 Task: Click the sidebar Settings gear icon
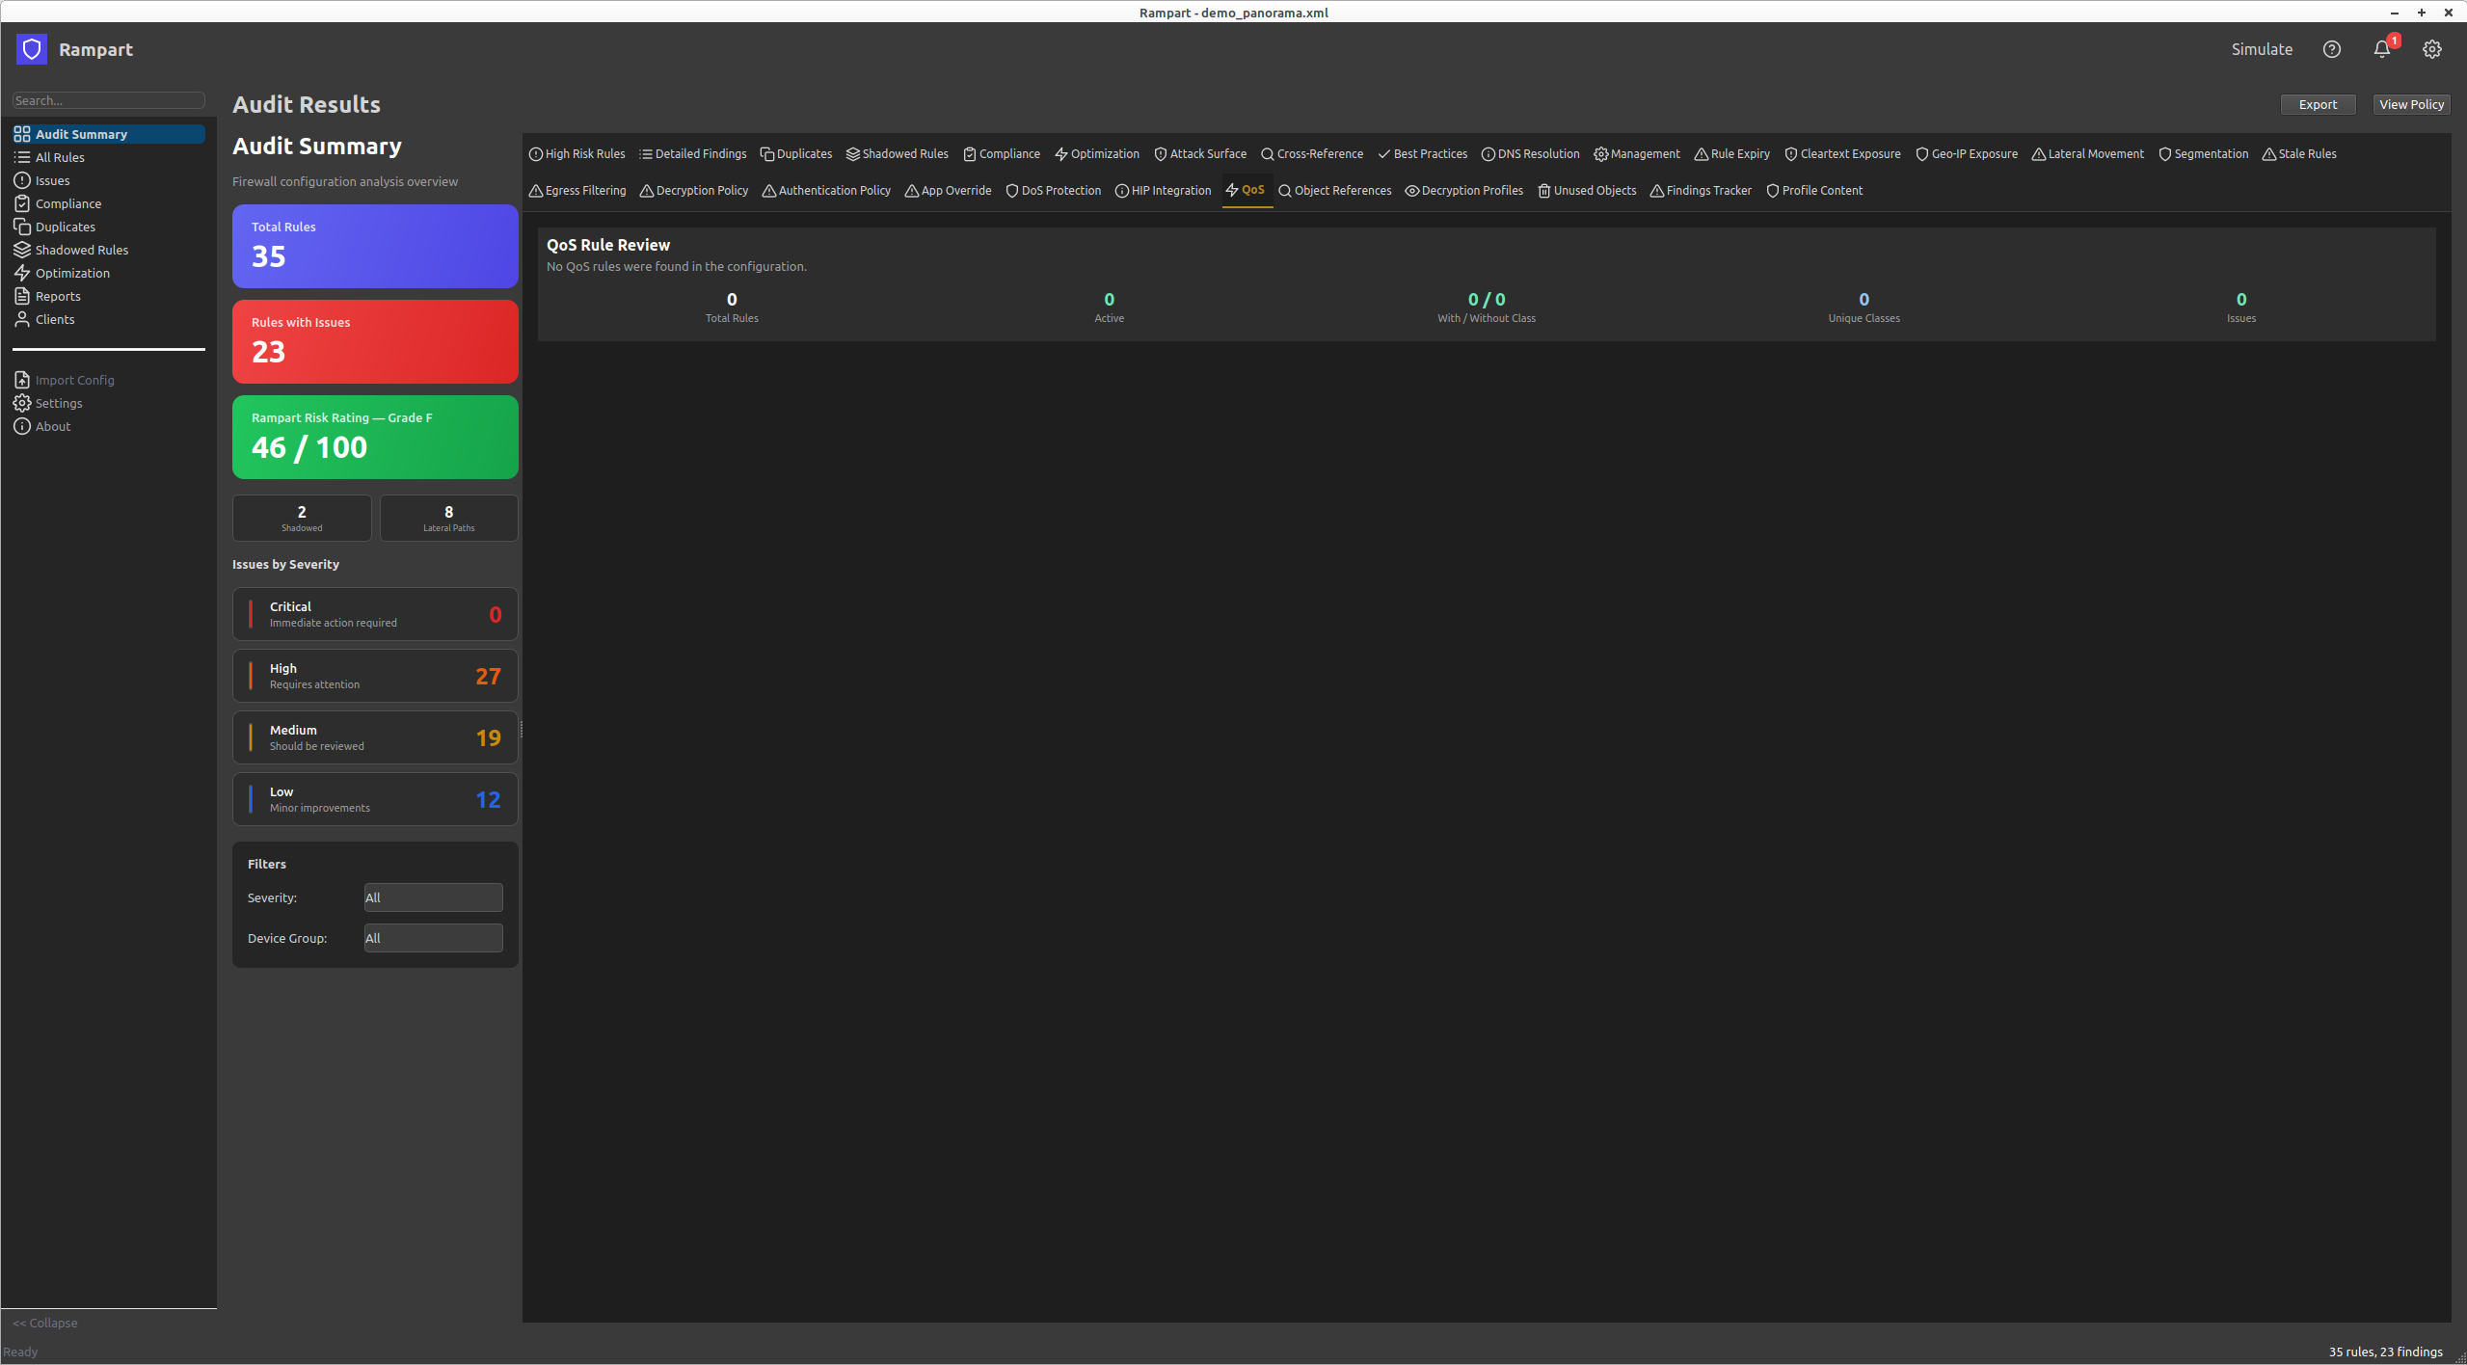22,403
